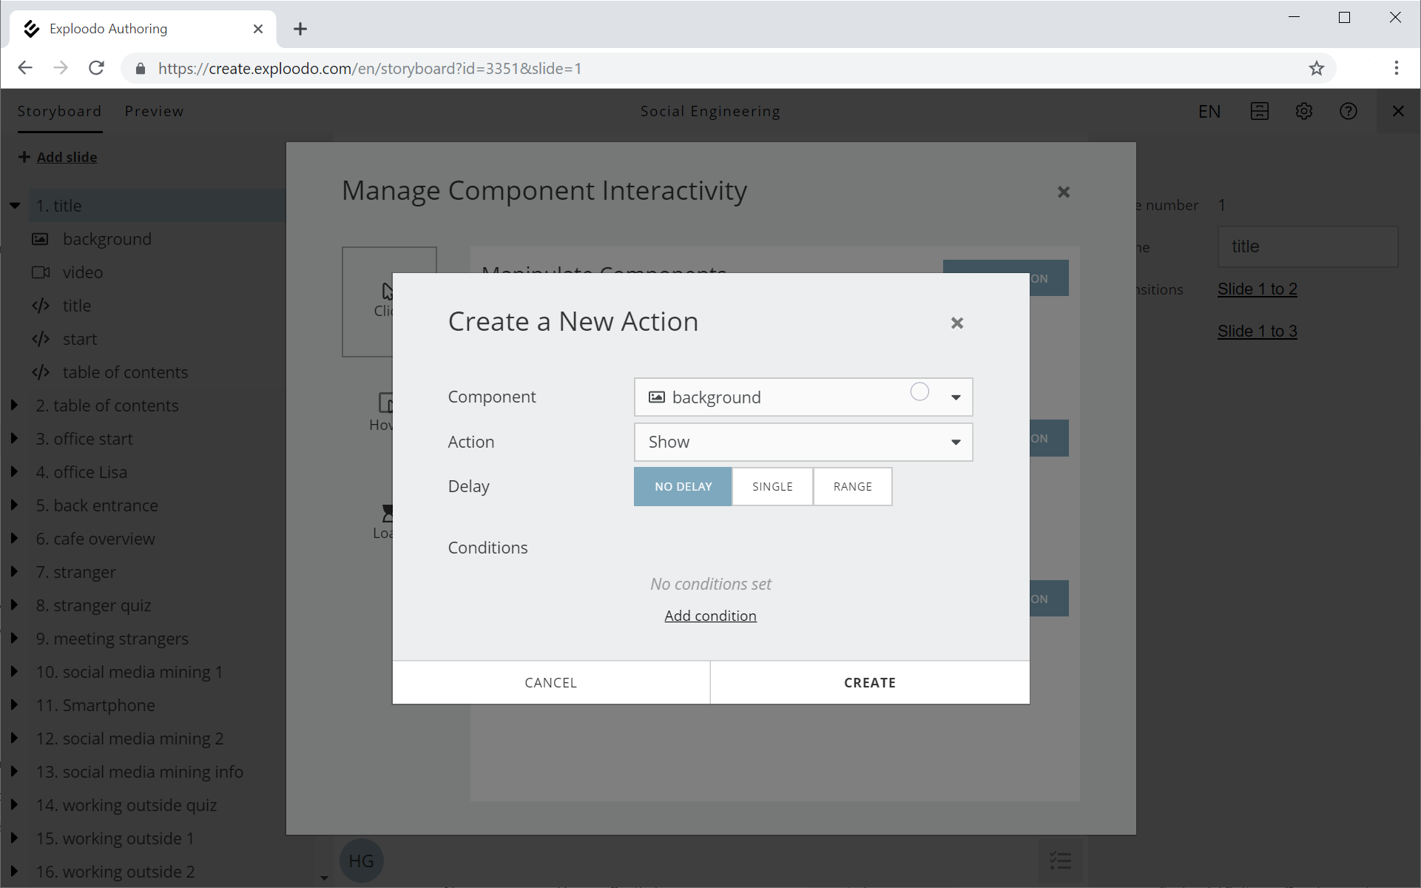Click the settings gear icon in header
Image resolution: width=1421 pixels, height=888 pixels.
pos(1303,111)
